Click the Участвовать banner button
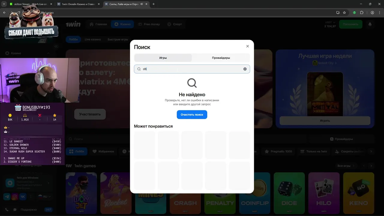384x216 pixels. click(x=90, y=114)
